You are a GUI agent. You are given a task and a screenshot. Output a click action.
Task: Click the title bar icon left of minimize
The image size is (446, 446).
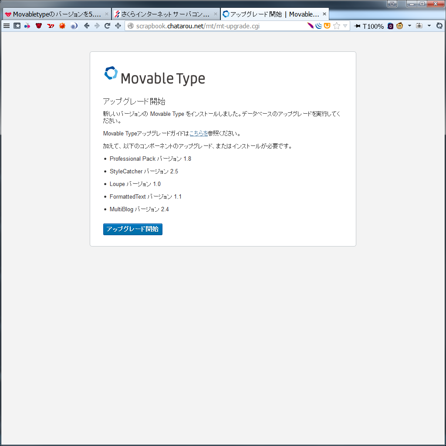[392, 3]
